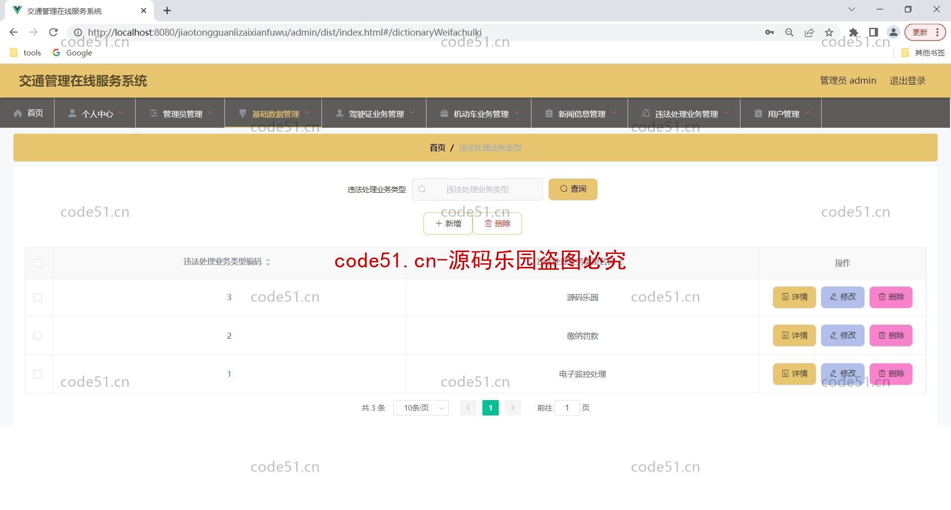Open the 10条/页 page size dropdown
This screenshot has width=951, height=510.
click(421, 408)
